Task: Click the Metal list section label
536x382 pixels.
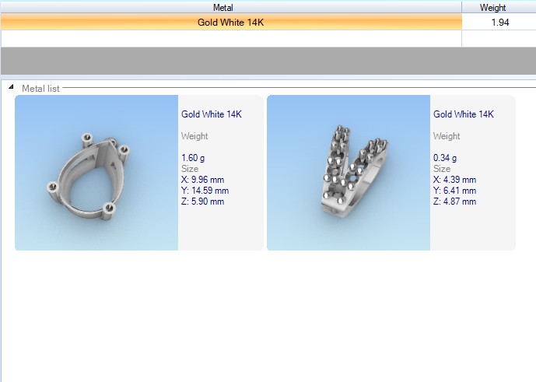Action: pyautogui.click(x=40, y=89)
